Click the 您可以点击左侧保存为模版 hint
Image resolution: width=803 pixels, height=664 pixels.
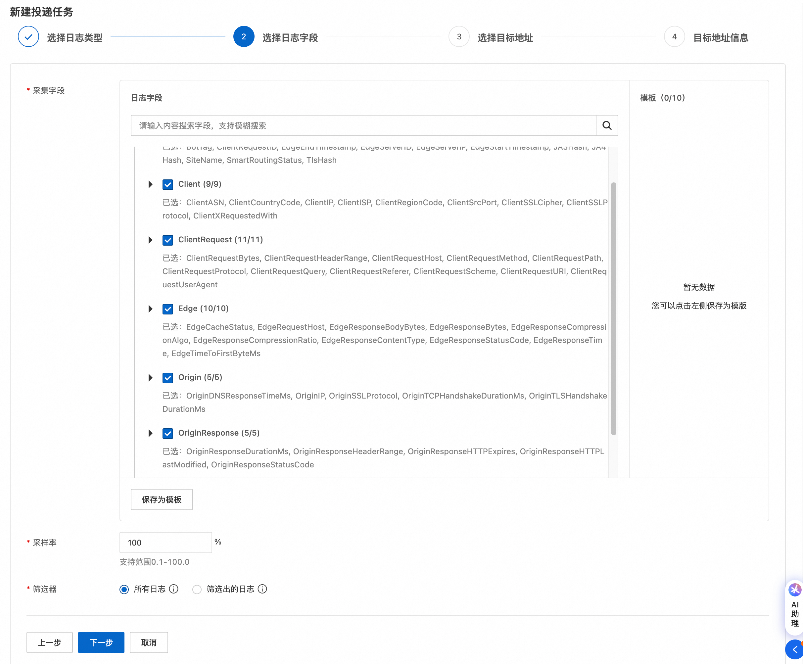point(699,306)
